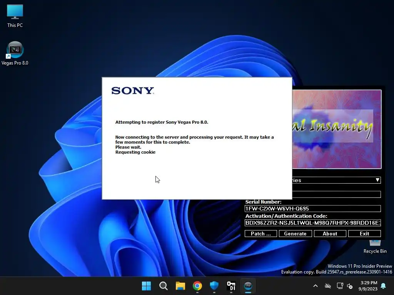Open the notification bell icon
This screenshot has height=295, width=394.
pyautogui.click(x=383, y=286)
